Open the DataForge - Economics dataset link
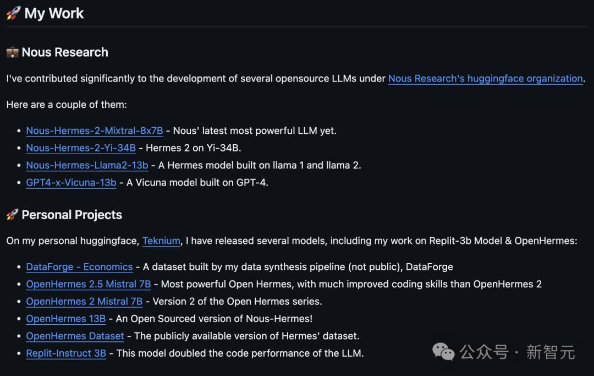The image size is (594, 376). point(79,266)
